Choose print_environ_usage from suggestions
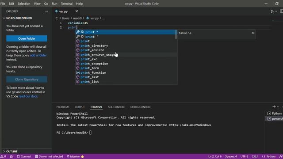 pyautogui.click(x=126, y=55)
